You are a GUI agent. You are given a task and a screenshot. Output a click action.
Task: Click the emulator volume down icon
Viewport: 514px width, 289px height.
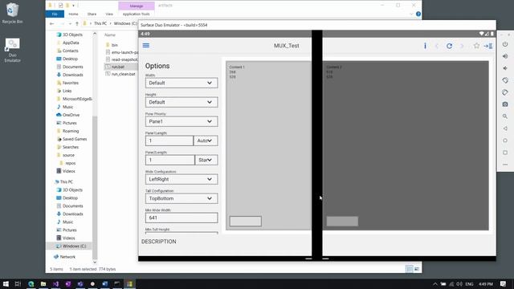505,68
